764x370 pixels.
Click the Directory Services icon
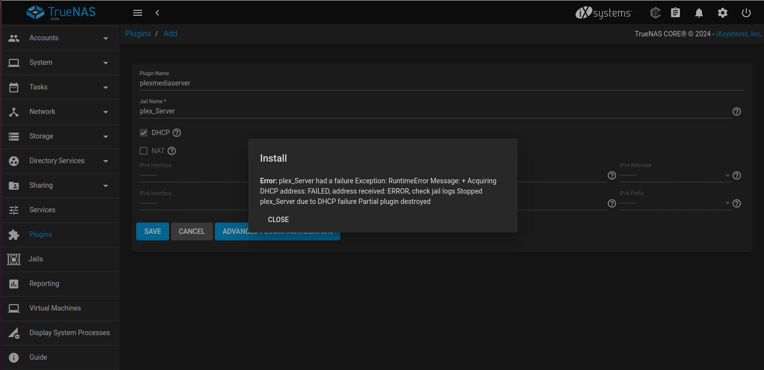click(14, 161)
